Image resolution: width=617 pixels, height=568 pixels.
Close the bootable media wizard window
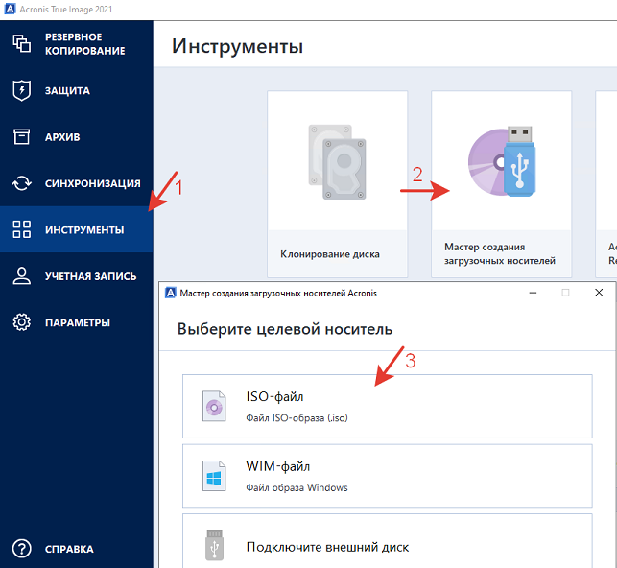pyautogui.click(x=599, y=293)
